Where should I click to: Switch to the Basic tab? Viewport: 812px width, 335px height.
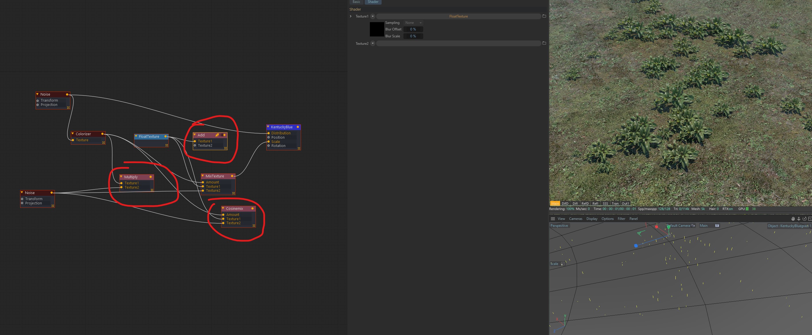click(356, 2)
